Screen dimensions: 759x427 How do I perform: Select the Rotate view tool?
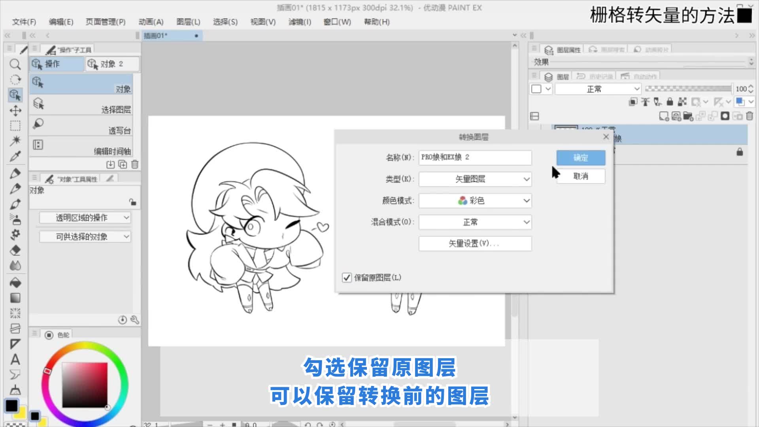point(15,79)
